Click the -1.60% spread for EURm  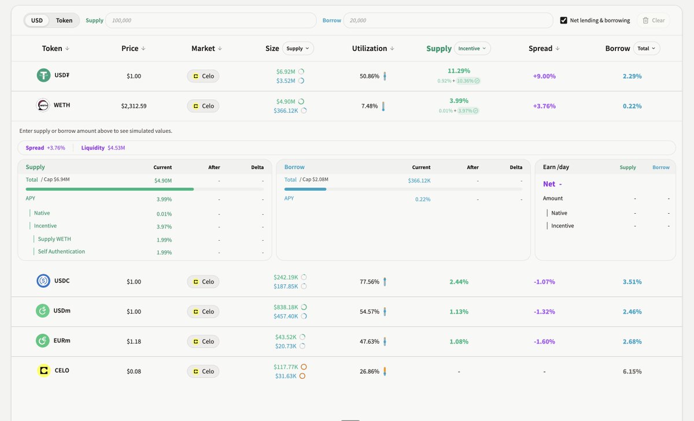(x=544, y=341)
